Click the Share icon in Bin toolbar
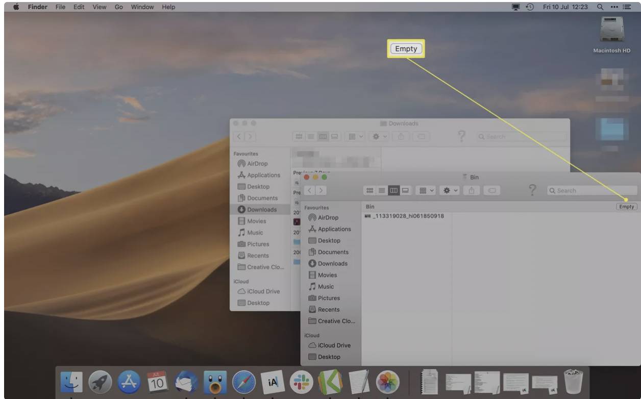The width and height of the screenshot is (641, 399). (x=472, y=190)
